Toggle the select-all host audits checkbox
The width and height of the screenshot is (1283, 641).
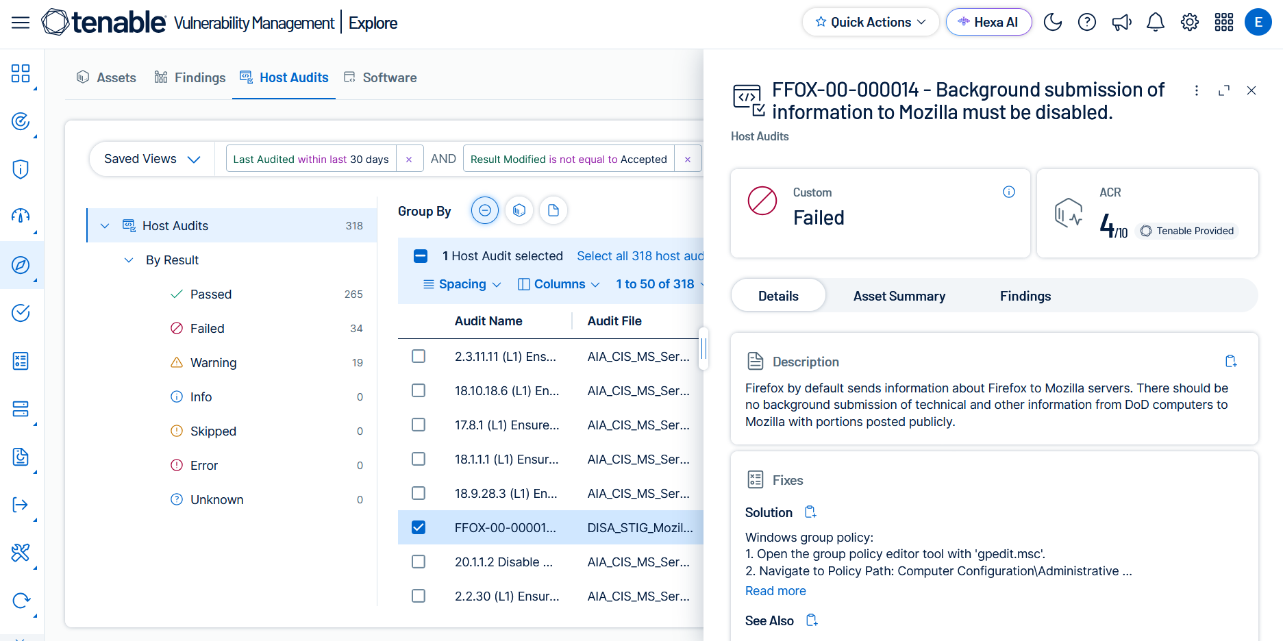tap(421, 256)
